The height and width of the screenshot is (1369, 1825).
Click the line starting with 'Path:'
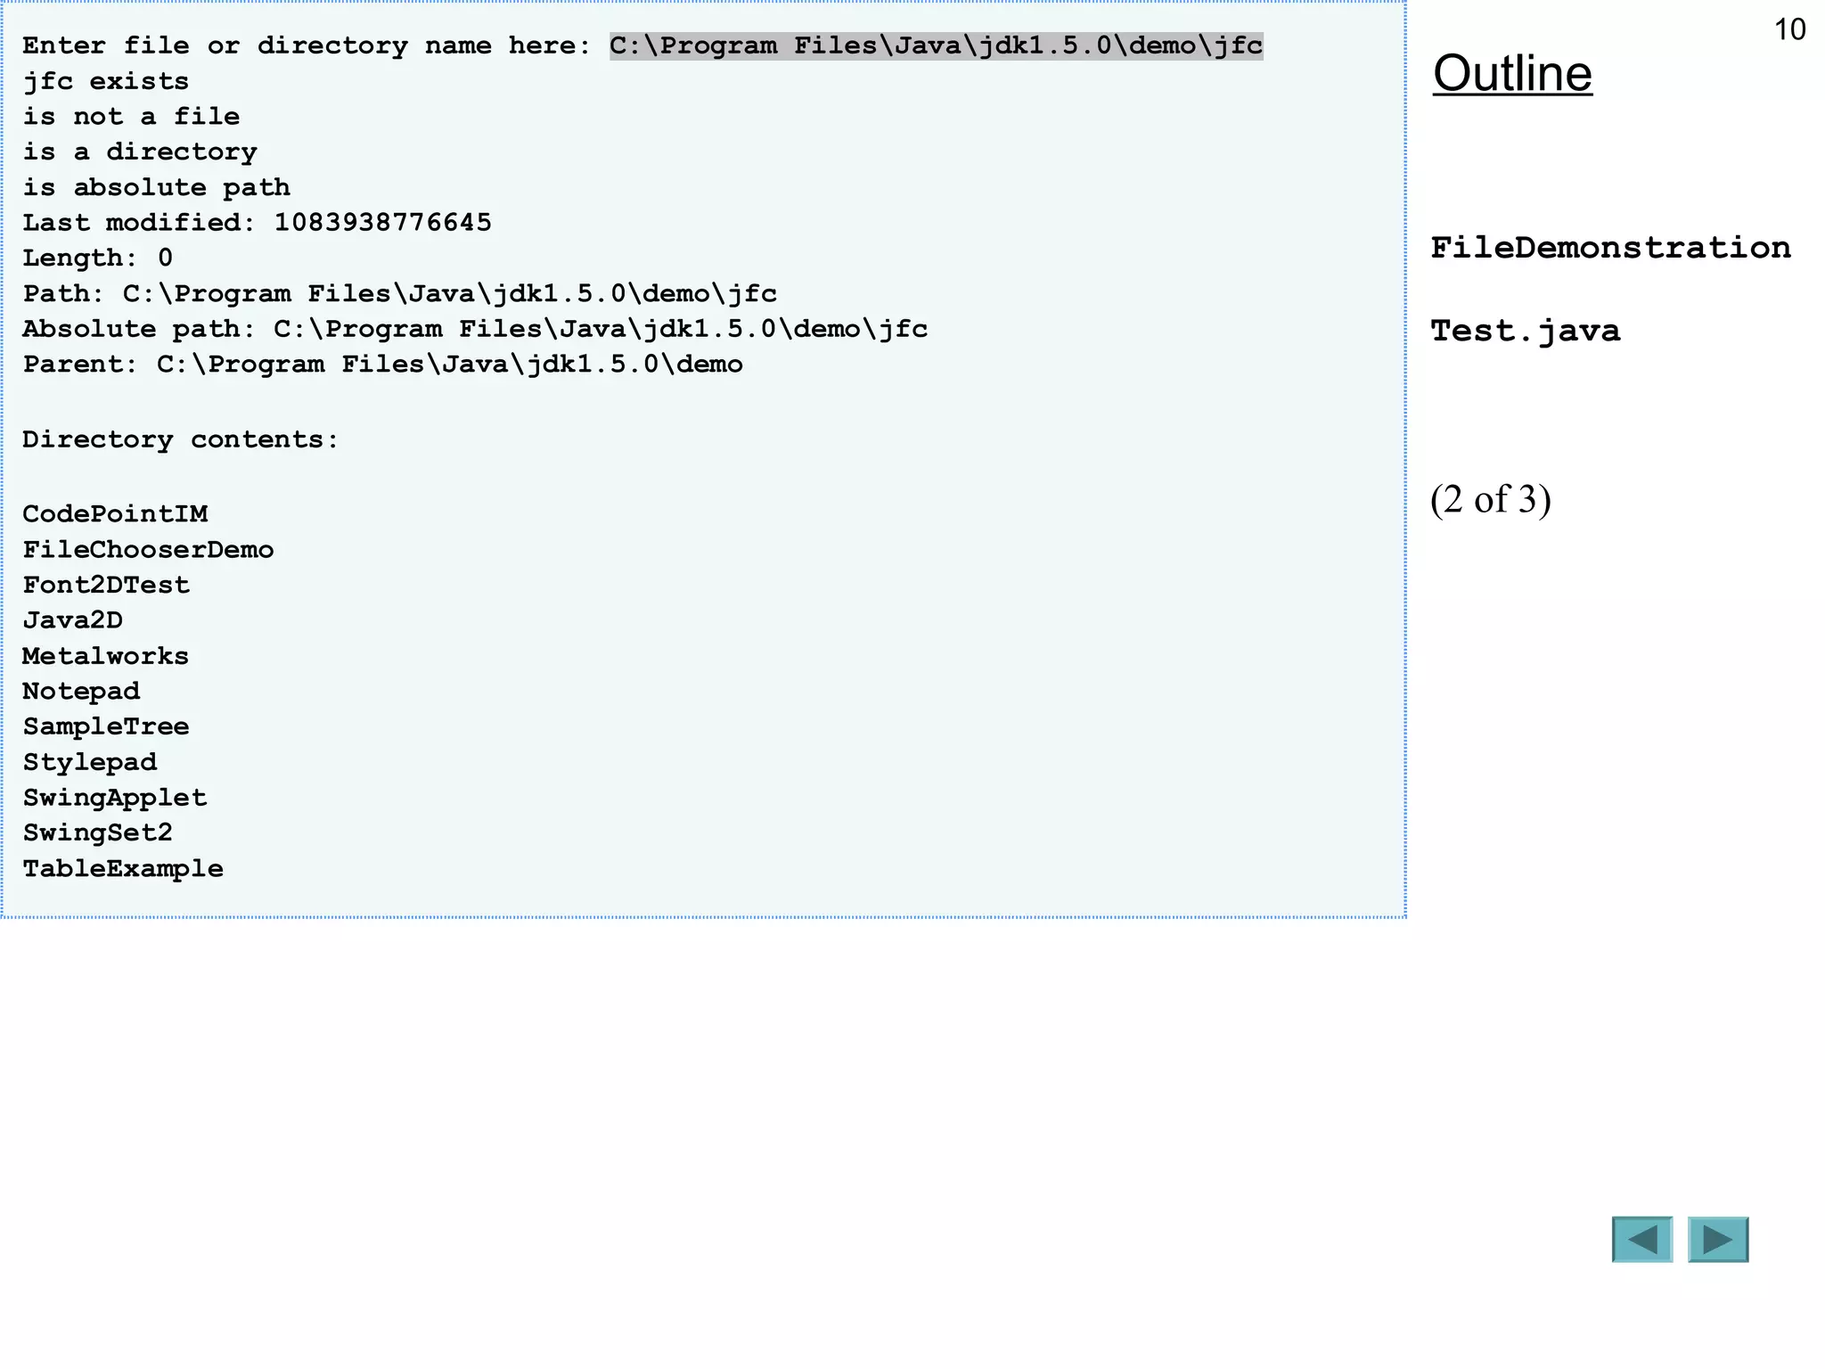400,293
